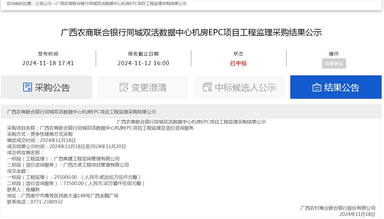Click the publish time 2024-11-18 17:41
This screenshot has height=219, width=384.
coord(48,63)
